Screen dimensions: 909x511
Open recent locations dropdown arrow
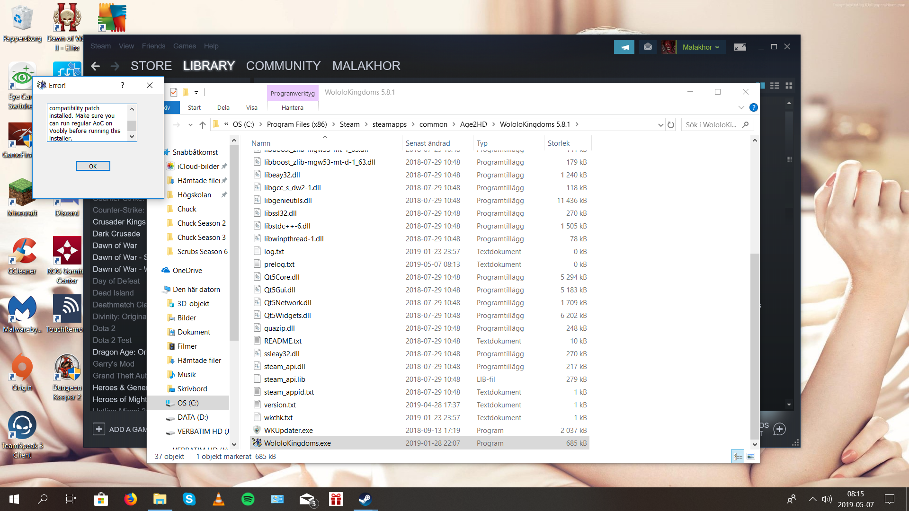click(x=190, y=124)
